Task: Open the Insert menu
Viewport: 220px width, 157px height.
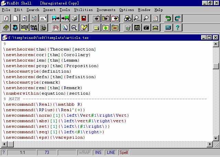Action: click(49, 10)
